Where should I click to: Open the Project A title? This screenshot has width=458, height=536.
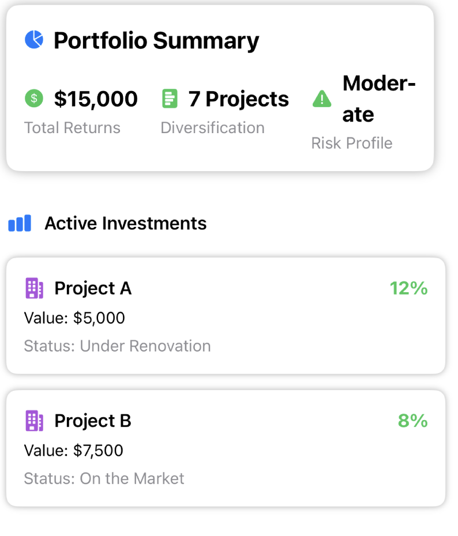click(93, 288)
